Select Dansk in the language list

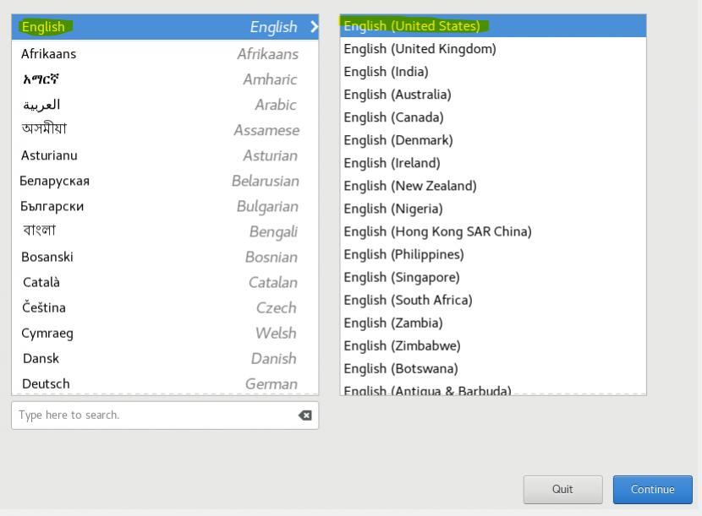165,358
